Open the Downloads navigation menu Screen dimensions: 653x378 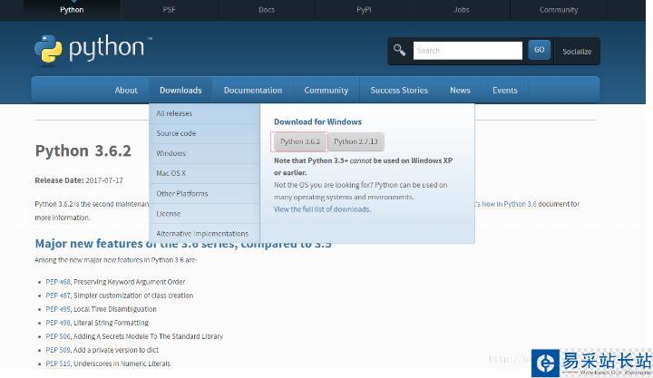[x=180, y=91]
